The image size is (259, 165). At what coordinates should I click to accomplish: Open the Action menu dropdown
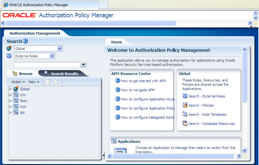point(18,82)
